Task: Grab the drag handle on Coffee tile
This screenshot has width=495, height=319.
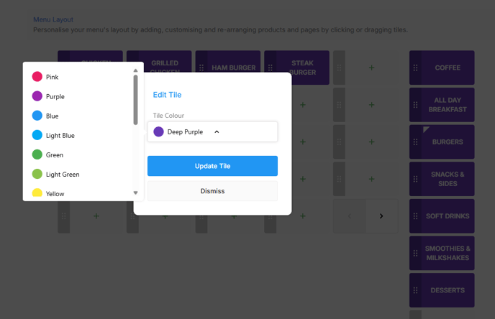Action: 415,68
